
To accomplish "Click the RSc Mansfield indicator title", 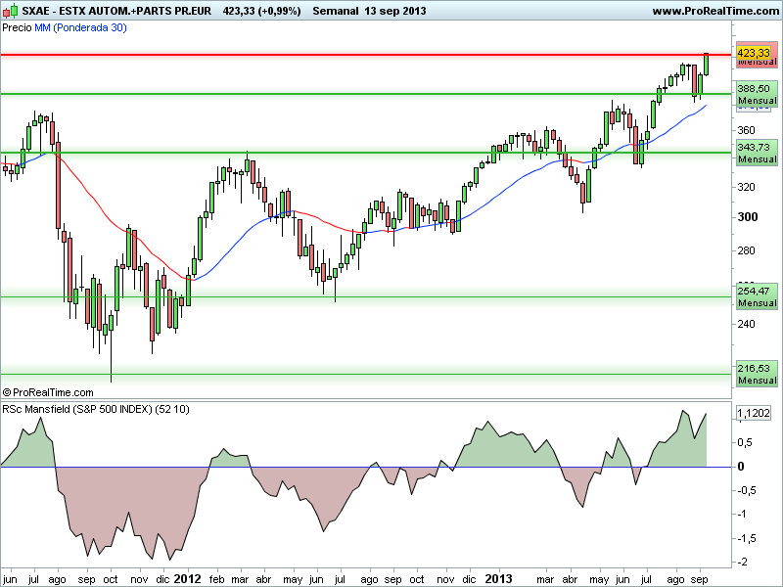I will pos(95,408).
